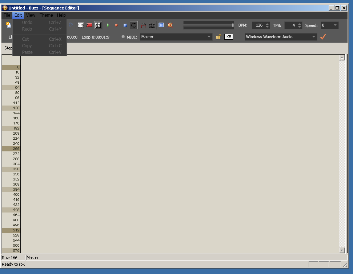The height and width of the screenshot is (274, 353).
Task: Select Copy in Edit menu
Action: (x=40, y=45)
